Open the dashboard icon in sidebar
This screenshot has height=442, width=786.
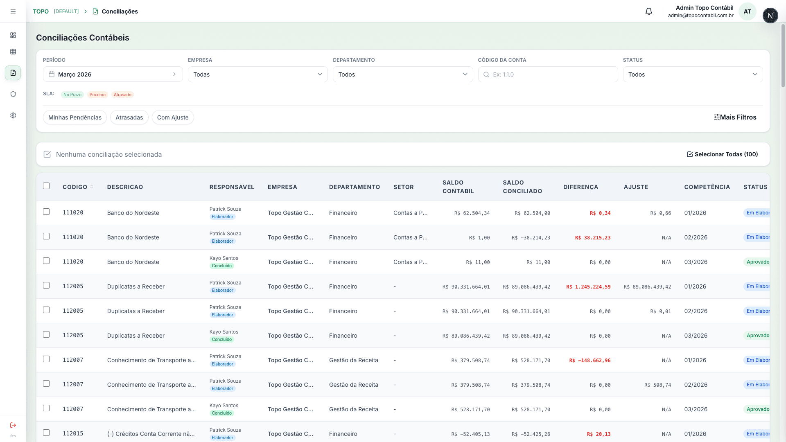click(13, 35)
